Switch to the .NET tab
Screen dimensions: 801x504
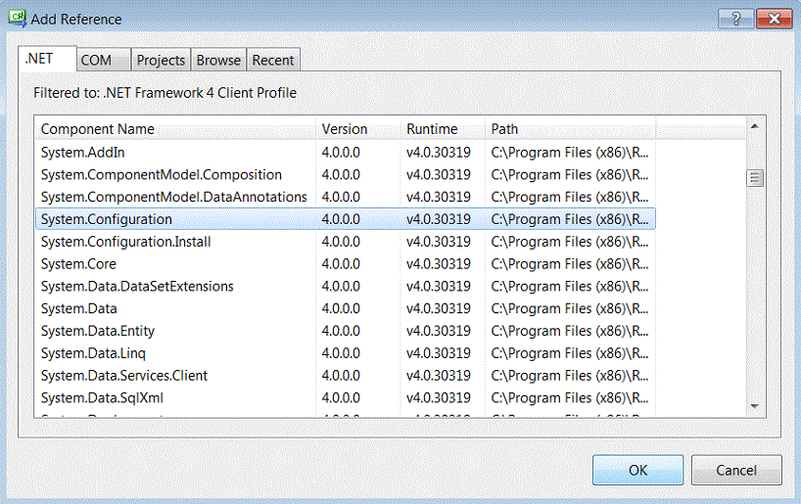point(47,59)
